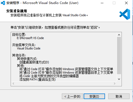Close the installer window

click(126, 3)
